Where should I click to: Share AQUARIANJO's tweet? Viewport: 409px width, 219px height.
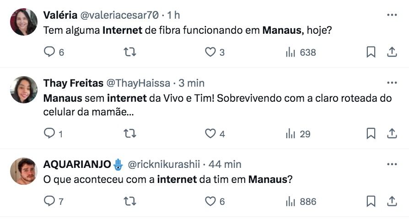392,201
